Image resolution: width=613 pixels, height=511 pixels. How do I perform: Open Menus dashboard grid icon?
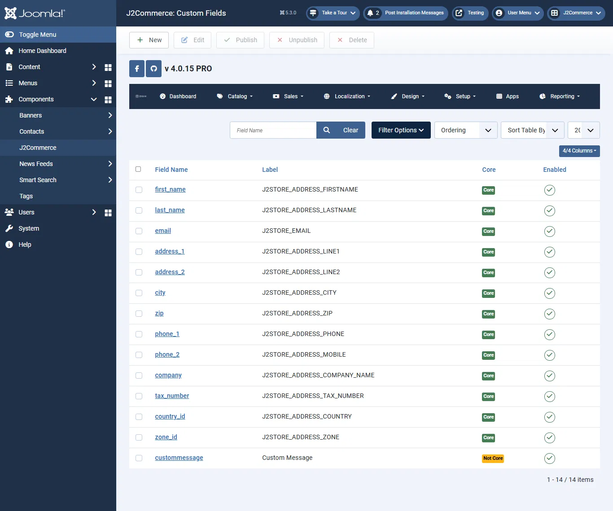[108, 83]
